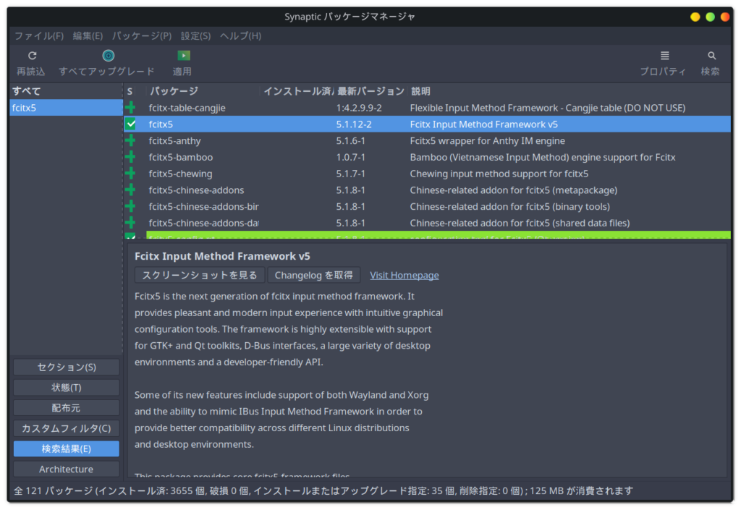Click the スクリーンショットを見る button
The width and height of the screenshot is (741, 510).
199,275
